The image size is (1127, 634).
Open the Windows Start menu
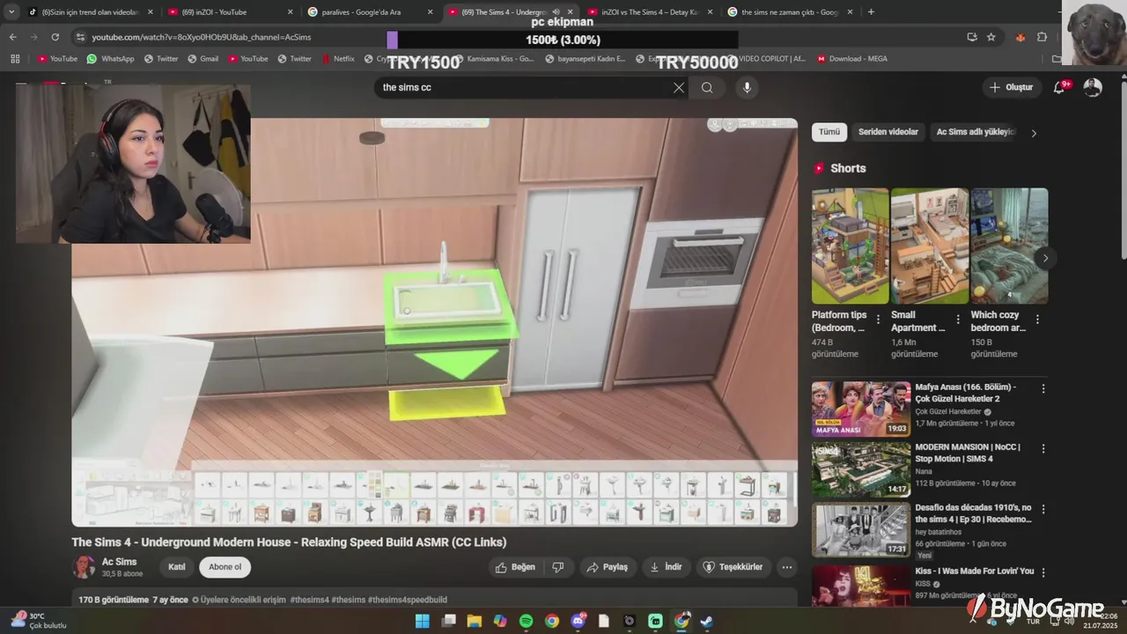[x=423, y=621]
